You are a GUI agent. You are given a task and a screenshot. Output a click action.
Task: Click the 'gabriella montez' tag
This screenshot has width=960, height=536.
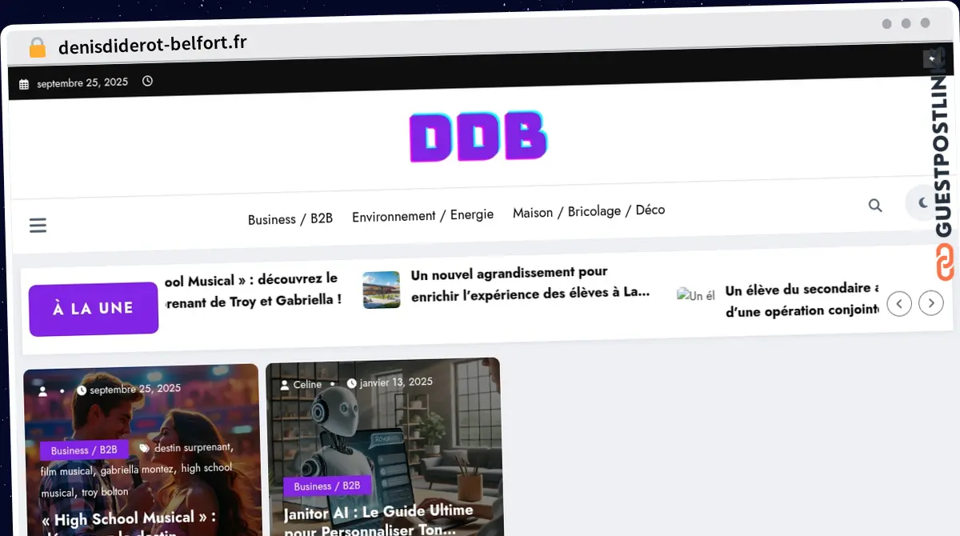coord(137,470)
